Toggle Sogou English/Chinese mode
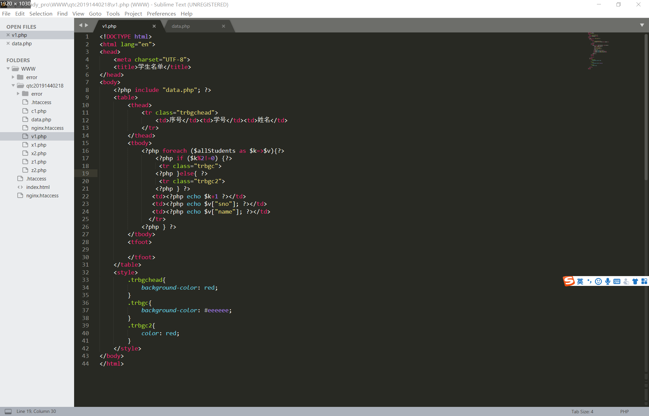 coord(580,282)
